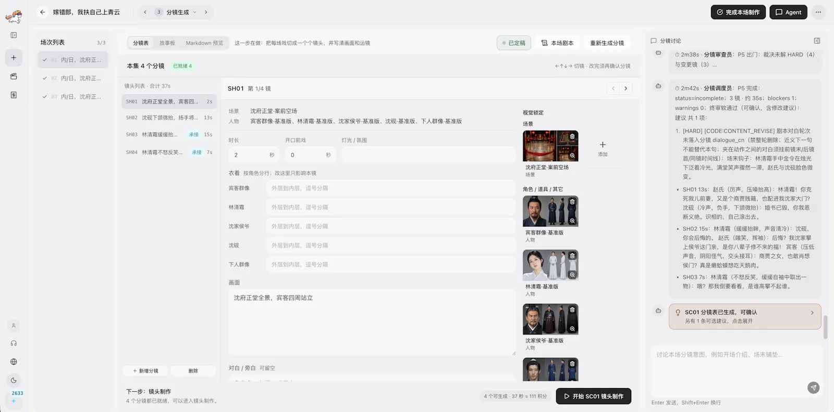Open the user profile icon in sidebar
The height and width of the screenshot is (412, 834).
click(x=14, y=326)
